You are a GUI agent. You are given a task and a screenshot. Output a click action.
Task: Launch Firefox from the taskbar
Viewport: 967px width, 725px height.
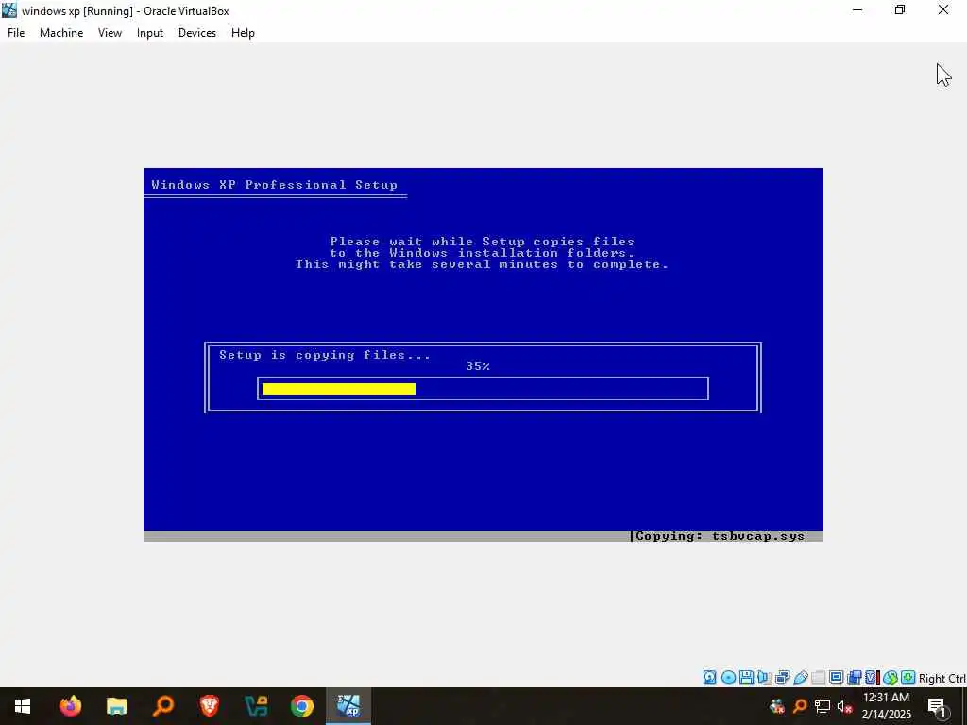70,706
